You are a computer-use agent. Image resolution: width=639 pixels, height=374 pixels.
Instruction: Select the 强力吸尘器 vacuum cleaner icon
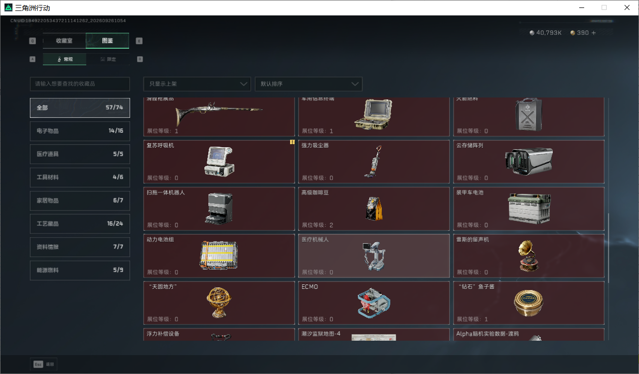[x=374, y=161]
